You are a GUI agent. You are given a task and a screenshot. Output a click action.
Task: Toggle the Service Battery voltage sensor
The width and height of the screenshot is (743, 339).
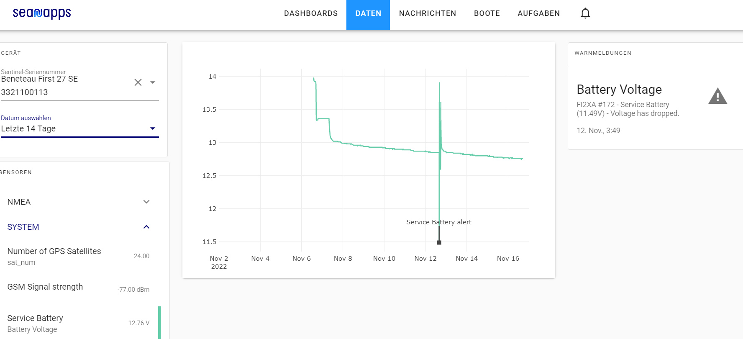point(78,323)
